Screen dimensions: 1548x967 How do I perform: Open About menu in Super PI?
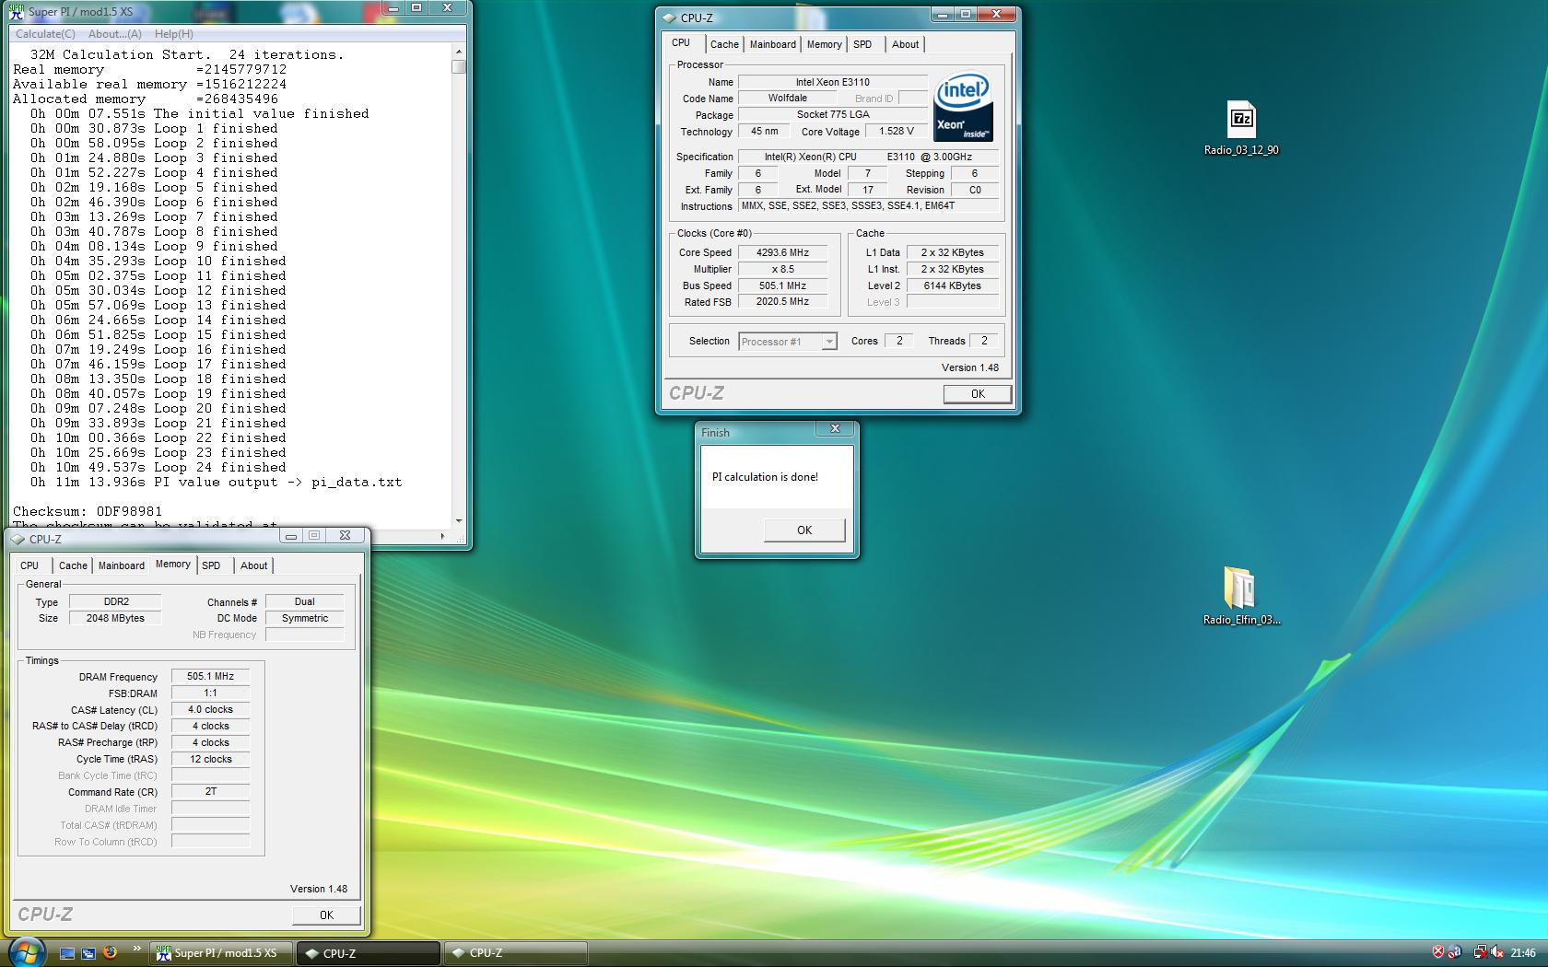pos(115,34)
